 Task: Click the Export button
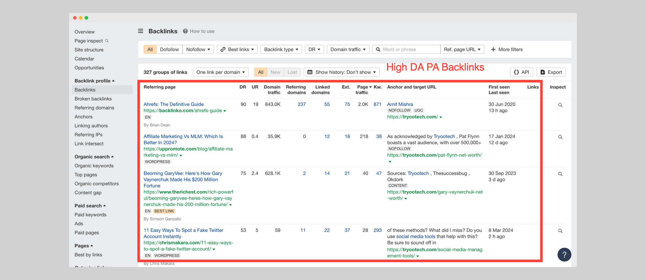click(551, 72)
